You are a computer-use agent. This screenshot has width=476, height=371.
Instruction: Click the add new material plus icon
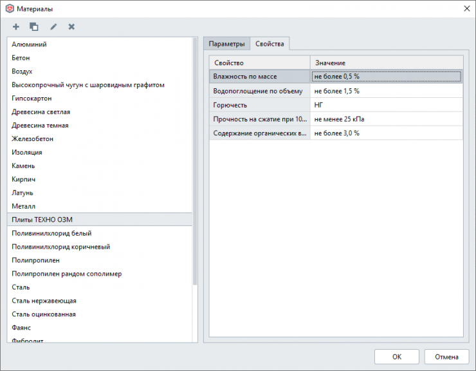click(16, 26)
